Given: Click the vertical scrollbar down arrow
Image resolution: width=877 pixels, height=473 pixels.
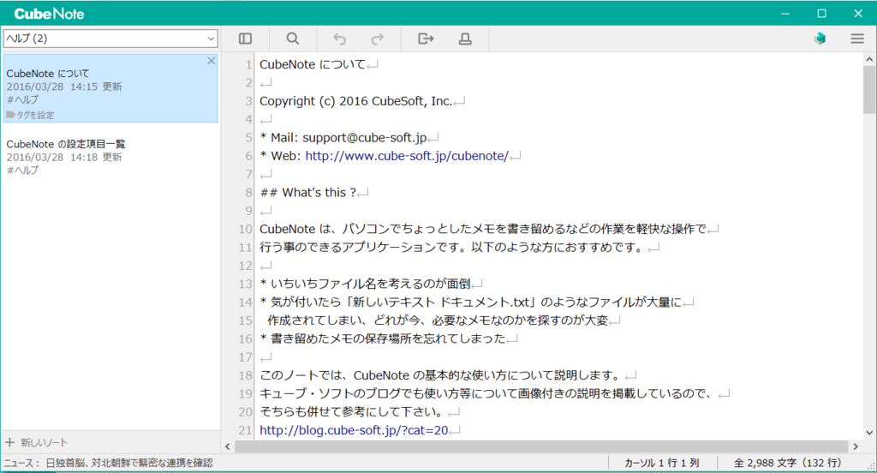Looking at the screenshot, I should (x=869, y=432).
